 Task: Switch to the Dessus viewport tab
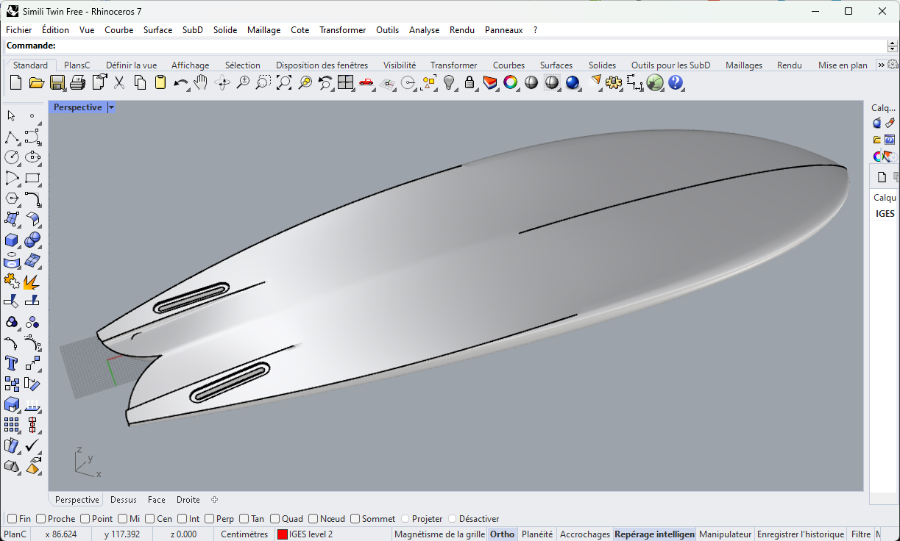click(x=124, y=500)
